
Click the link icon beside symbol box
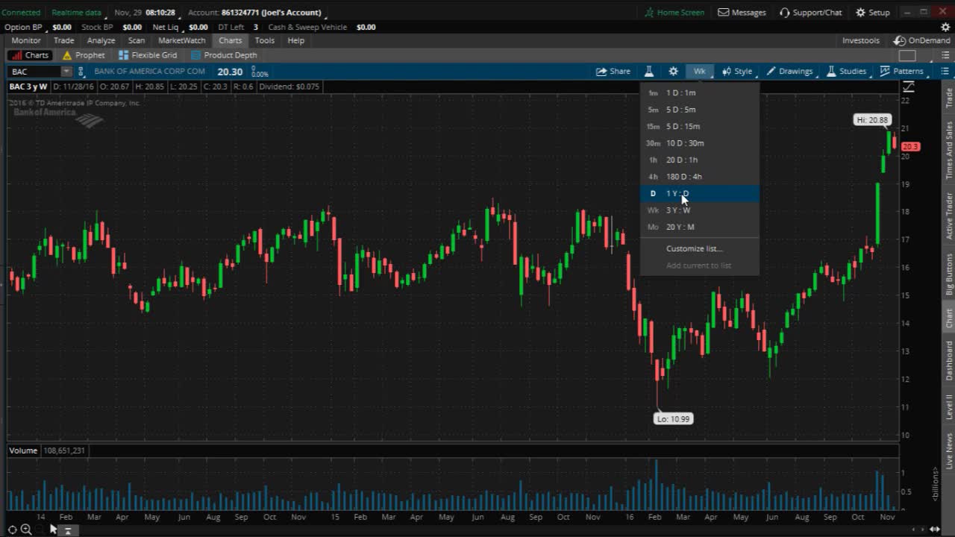81,72
